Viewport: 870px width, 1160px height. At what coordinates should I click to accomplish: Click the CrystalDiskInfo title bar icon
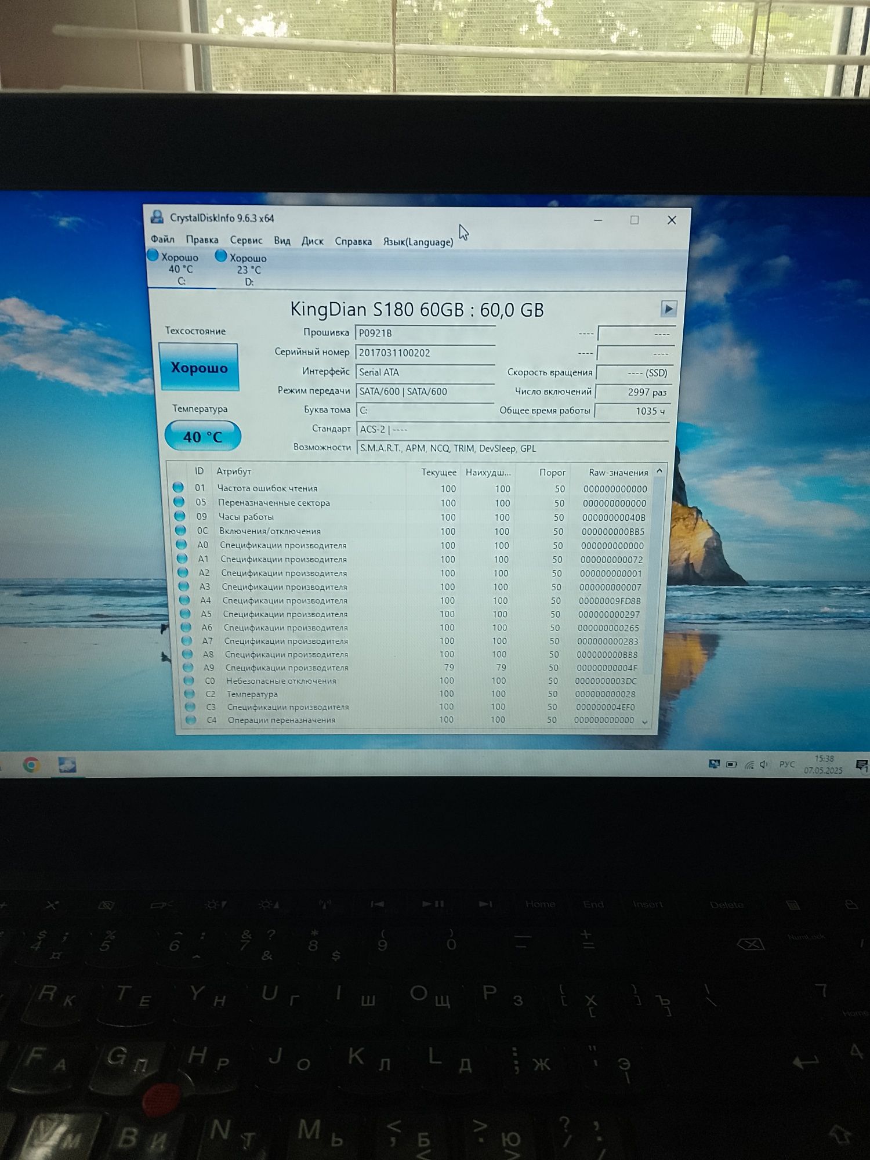(x=157, y=217)
